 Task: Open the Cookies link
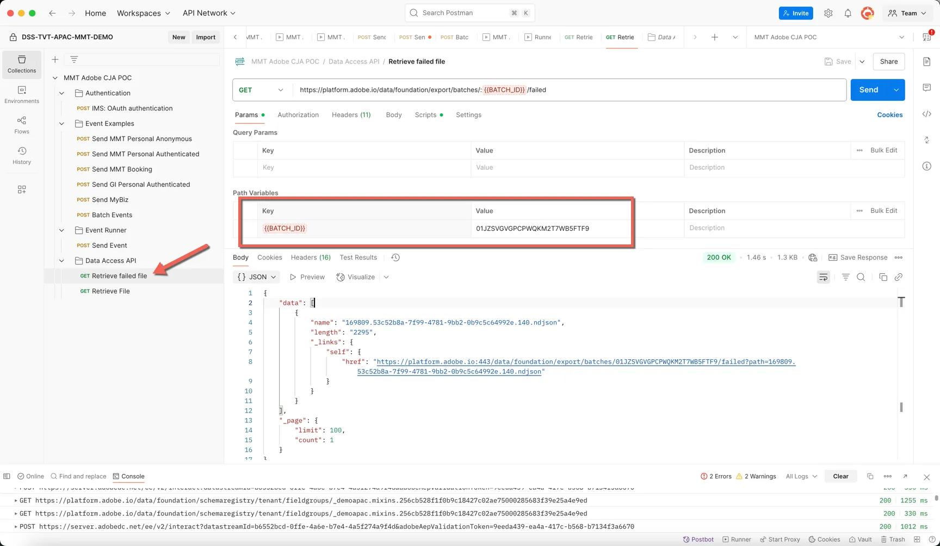pyautogui.click(x=890, y=115)
